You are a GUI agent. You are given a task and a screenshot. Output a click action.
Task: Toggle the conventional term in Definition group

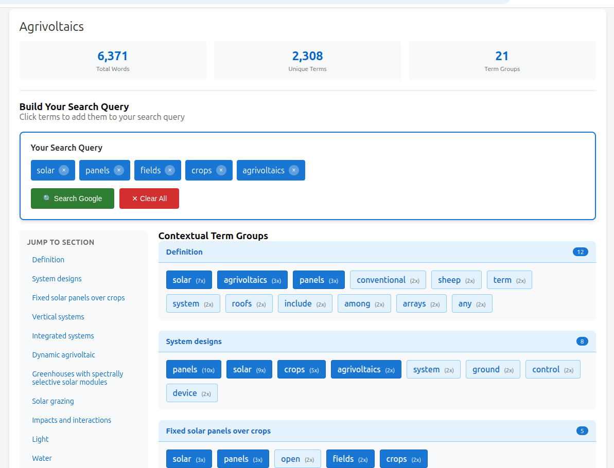point(388,280)
